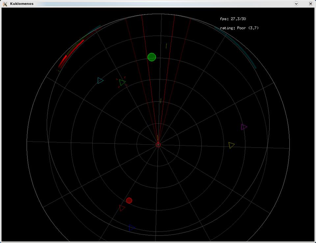Click the fps counter text
The height and width of the screenshot is (243, 316).
click(x=233, y=19)
